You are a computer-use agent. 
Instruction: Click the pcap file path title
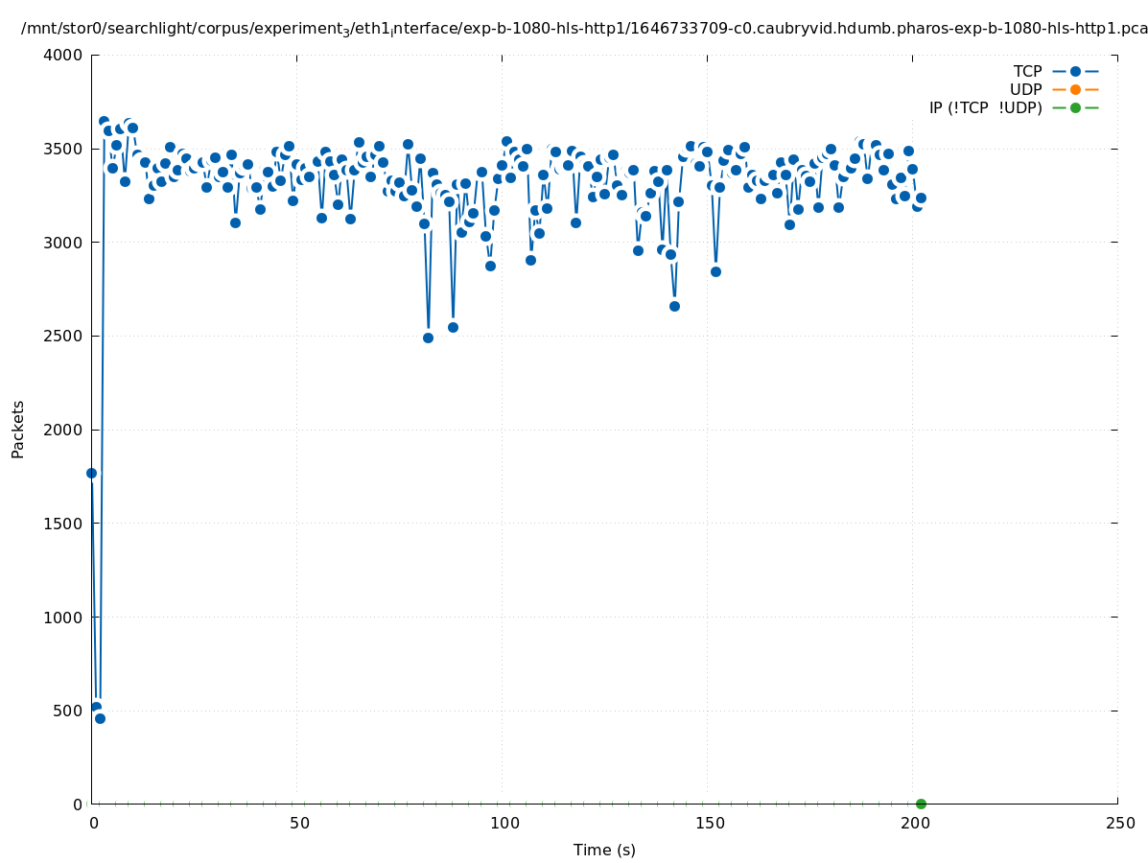click(x=584, y=29)
